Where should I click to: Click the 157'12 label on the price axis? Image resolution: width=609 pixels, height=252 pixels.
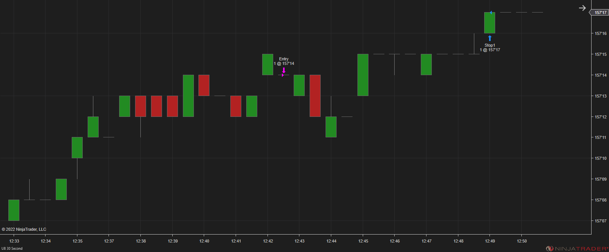(x=600, y=117)
